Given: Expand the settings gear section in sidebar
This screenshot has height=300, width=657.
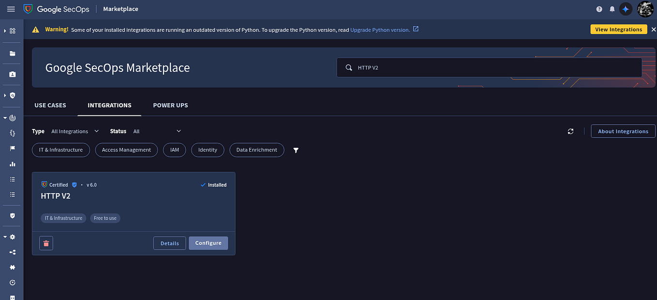Looking at the screenshot, I should pyautogui.click(x=11, y=237).
